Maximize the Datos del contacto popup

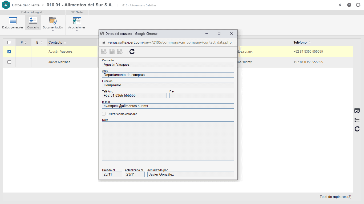[219, 33]
